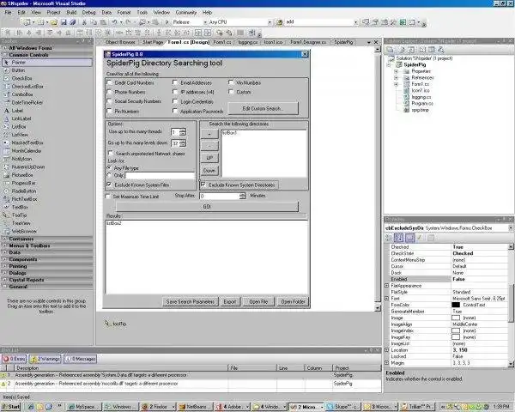Open the Debug menu
Image resolution: width=515 pixels, height=412 pixels.
(x=88, y=13)
